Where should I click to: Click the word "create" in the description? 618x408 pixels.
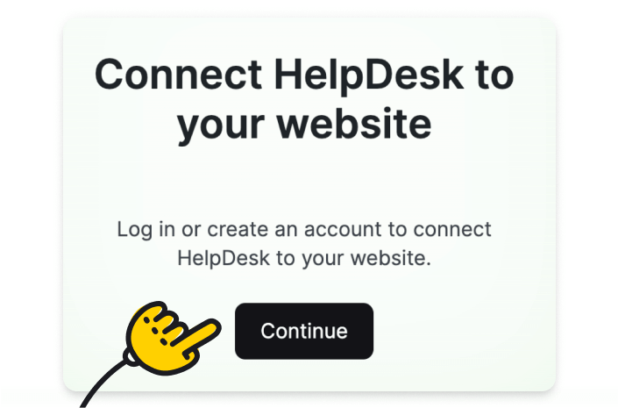click(x=238, y=229)
